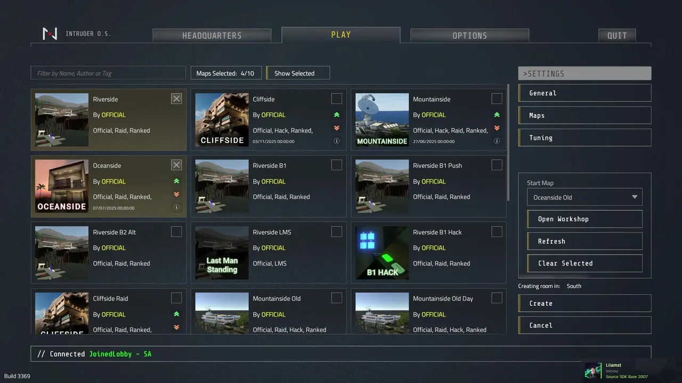Enable the Riverside B1 Push checkbox
This screenshot has width=682, height=383.
pyautogui.click(x=497, y=165)
